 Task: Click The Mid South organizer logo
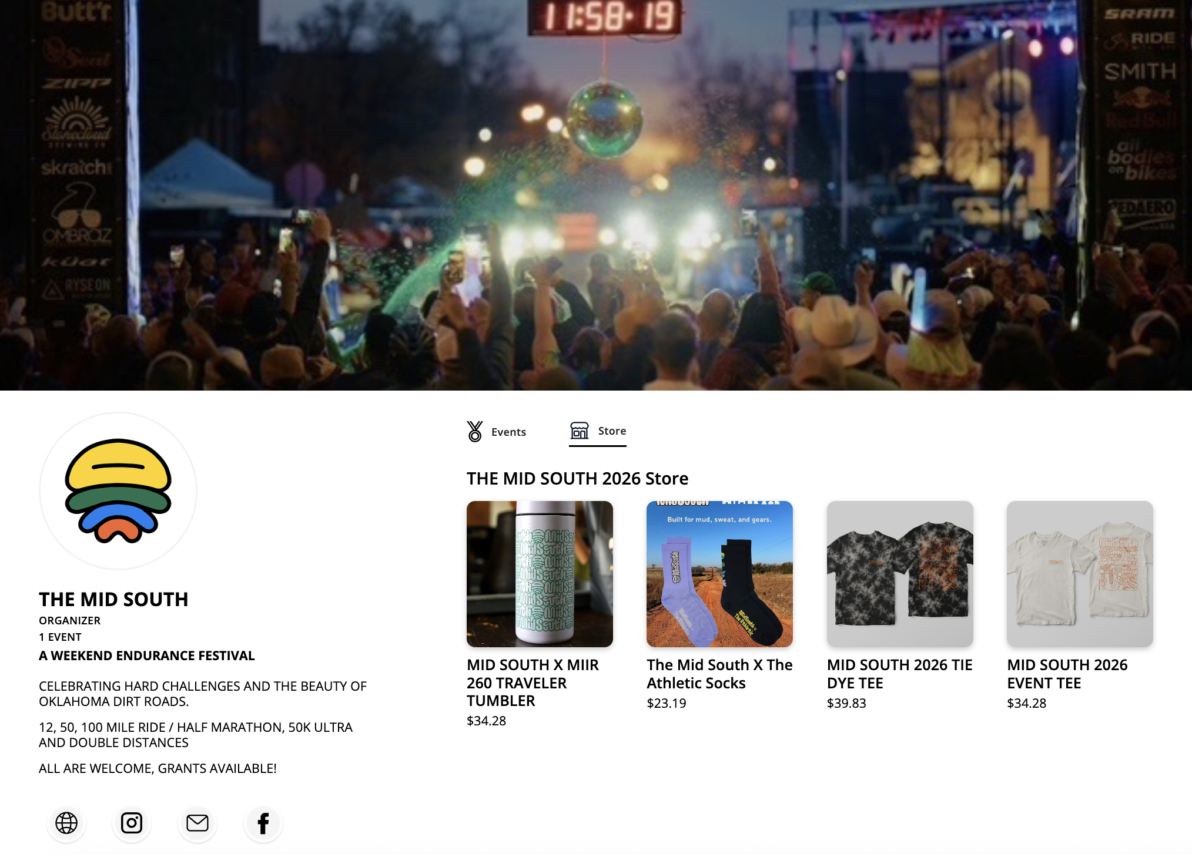point(118,491)
